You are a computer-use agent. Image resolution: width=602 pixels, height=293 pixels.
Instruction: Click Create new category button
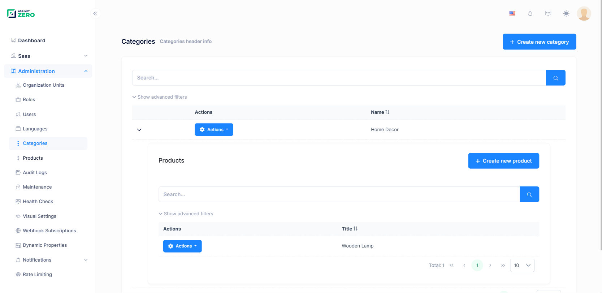(539, 42)
